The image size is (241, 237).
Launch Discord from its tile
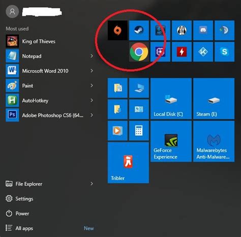click(203, 31)
